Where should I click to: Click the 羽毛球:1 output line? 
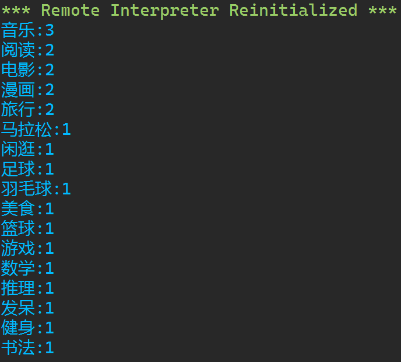[x=36, y=189]
